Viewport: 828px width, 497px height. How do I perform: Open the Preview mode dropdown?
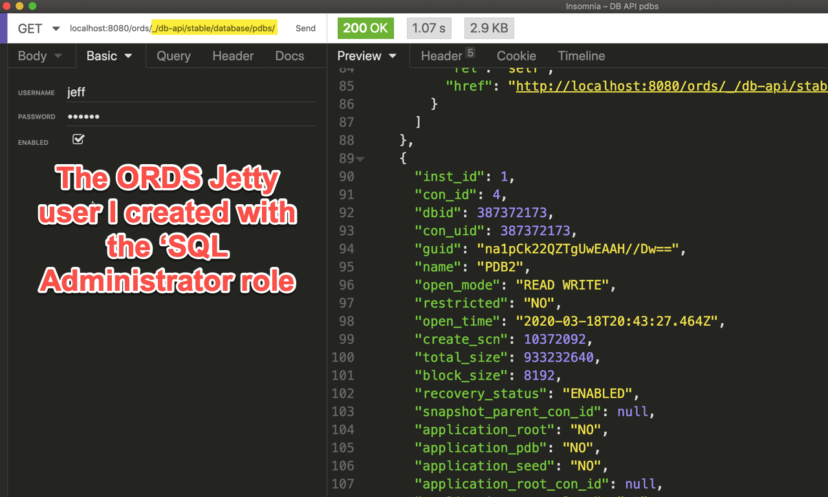367,56
